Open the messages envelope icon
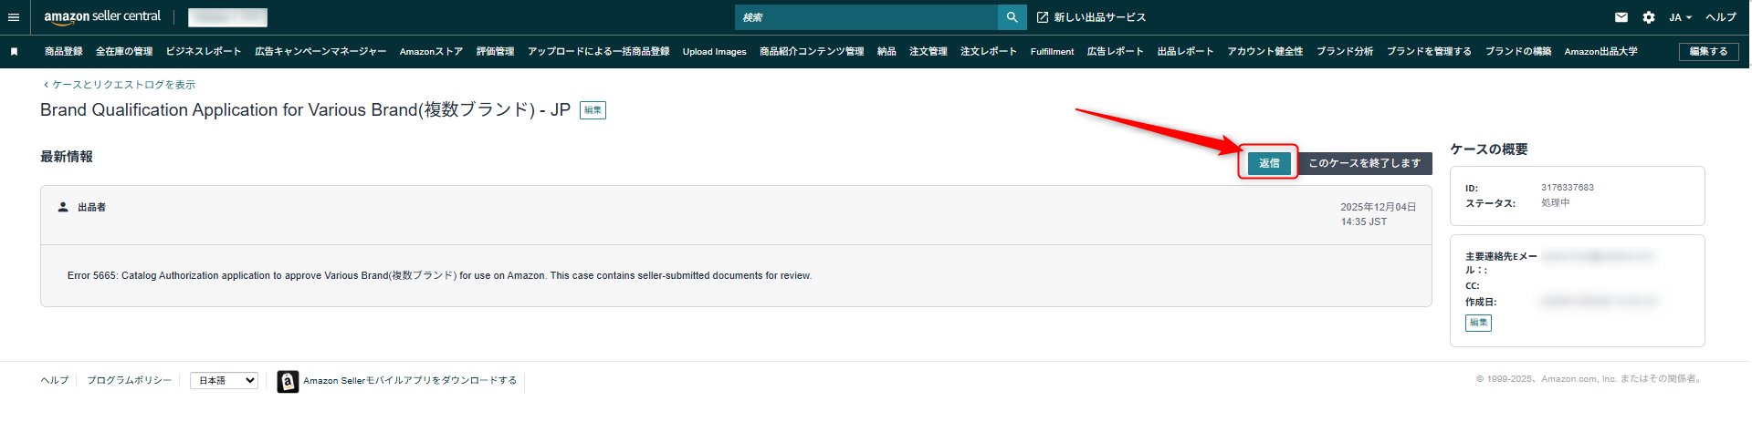Image resolution: width=1752 pixels, height=422 pixels. (1621, 17)
